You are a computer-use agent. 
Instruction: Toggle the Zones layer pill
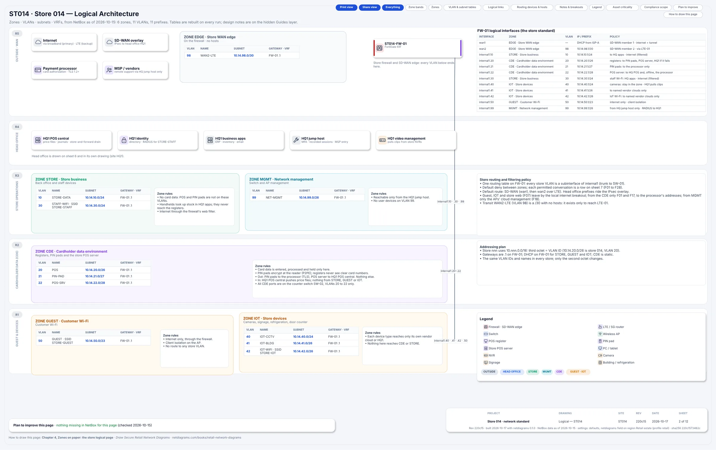click(x=435, y=7)
